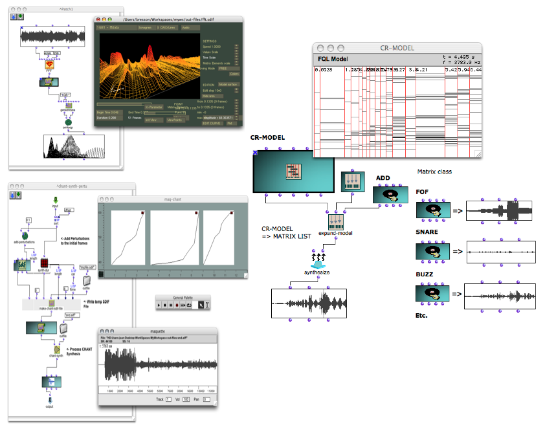Image resolution: width=545 pixels, height=431 pixels.
Task: Click the EDIT CURVE button
Action: (x=212, y=124)
